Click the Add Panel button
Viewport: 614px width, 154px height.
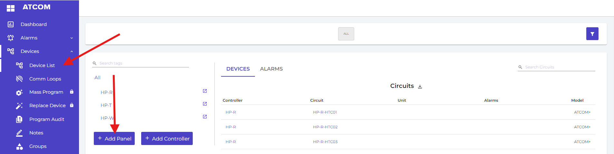114,139
